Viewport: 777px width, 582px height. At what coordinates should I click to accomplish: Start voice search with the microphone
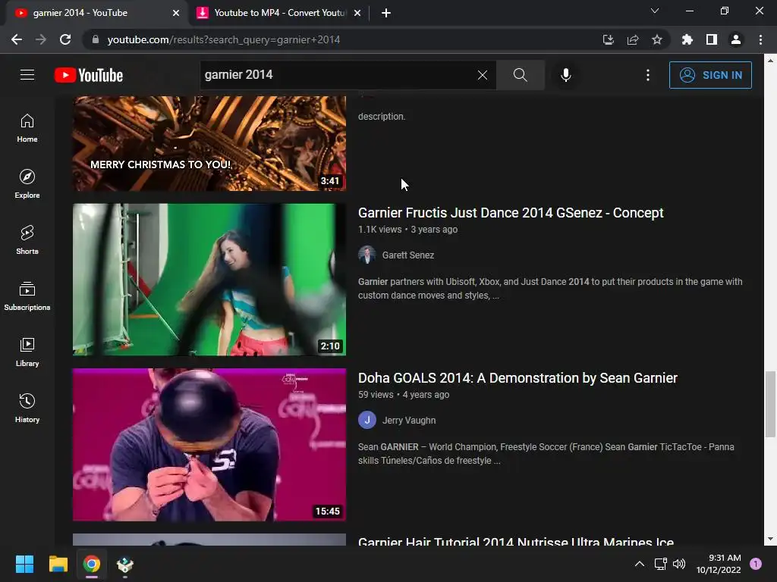click(566, 75)
